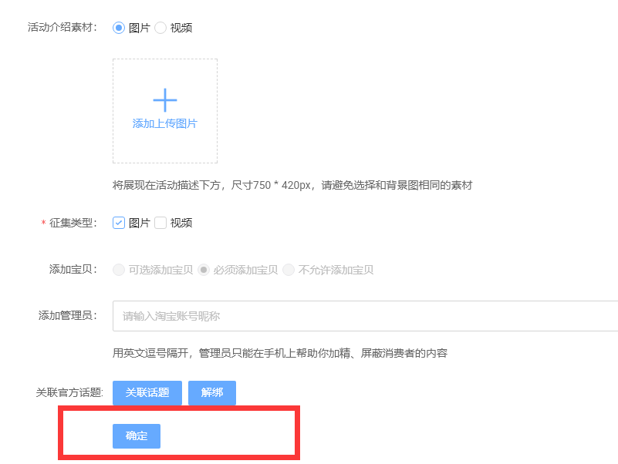Screen dimensions: 618x464
Task: Click the 将展现在活动描述下方 size hint text
Action: 292,185
